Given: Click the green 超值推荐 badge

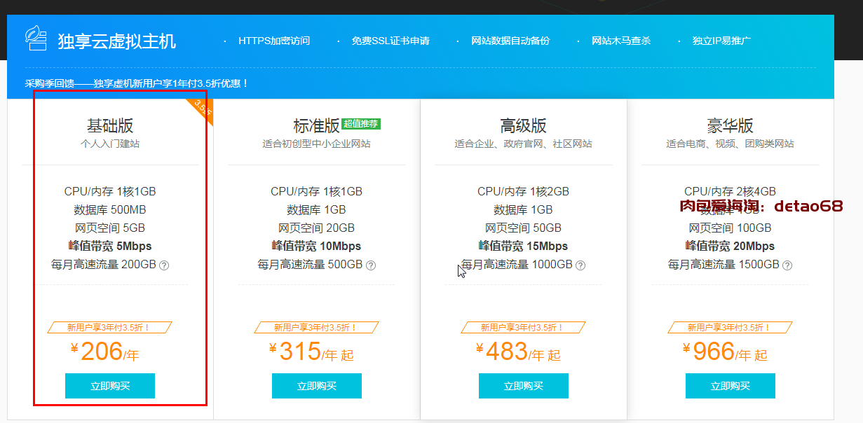Looking at the screenshot, I should (x=361, y=124).
